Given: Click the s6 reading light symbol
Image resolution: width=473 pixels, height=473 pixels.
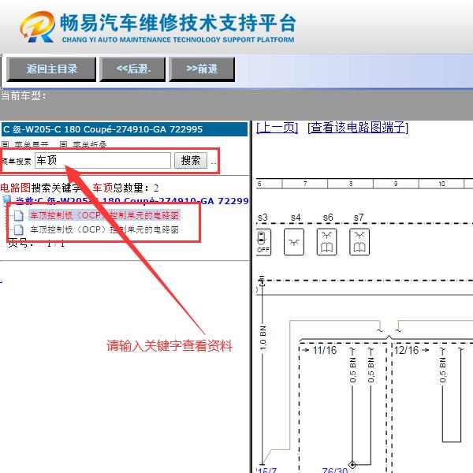Looking at the screenshot, I should coord(326,242).
